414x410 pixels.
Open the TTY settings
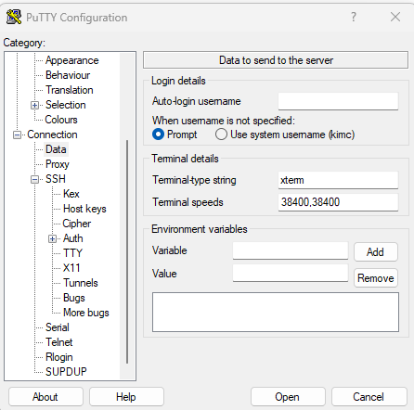click(x=72, y=253)
